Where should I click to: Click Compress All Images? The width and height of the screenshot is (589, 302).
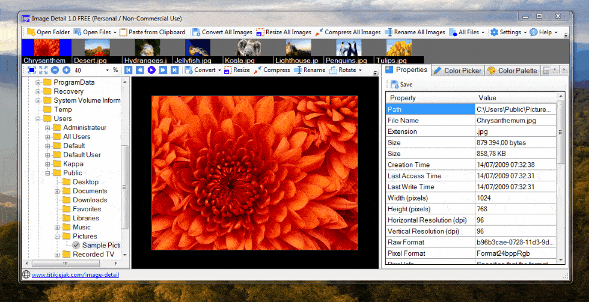pos(348,32)
